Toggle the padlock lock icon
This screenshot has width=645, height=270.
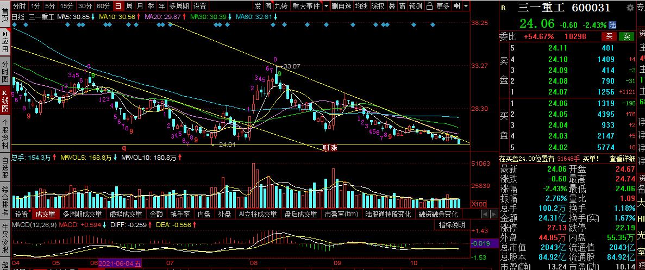coord(429,6)
